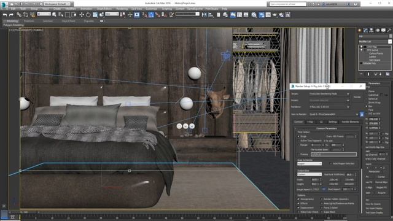Click the lock icon beside View to Render
The height and width of the screenshot is (221, 393).
click(362, 115)
